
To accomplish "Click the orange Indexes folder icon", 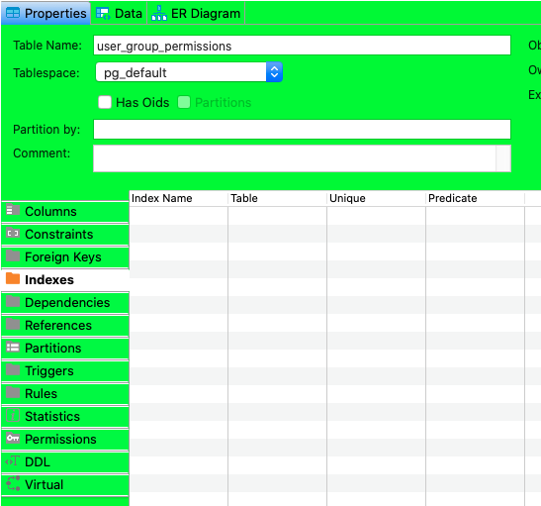I will click(x=13, y=278).
